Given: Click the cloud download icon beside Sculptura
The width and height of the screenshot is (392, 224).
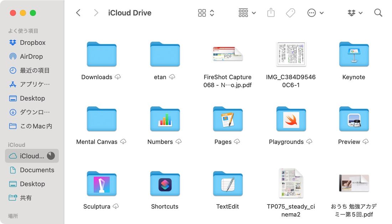Looking at the screenshot, I should pos(116,206).
